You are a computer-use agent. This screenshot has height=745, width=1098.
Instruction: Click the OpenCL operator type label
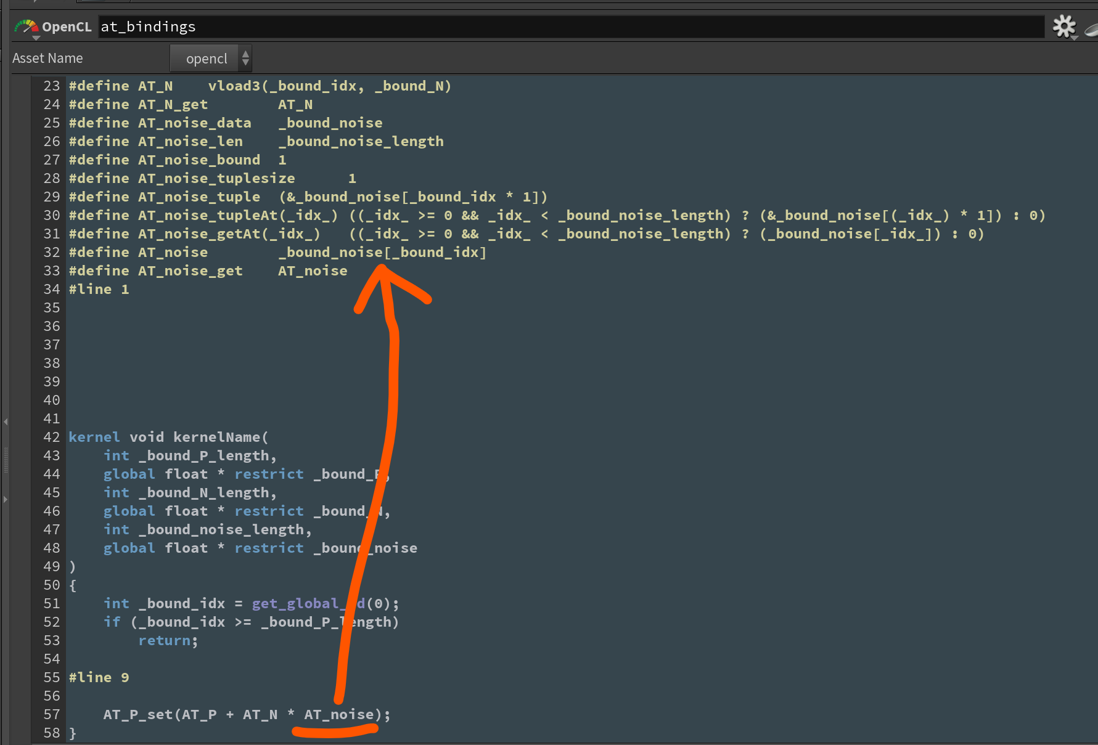click(67, 26)
